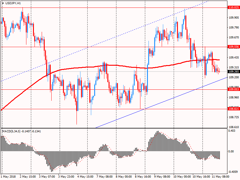The height and width of the screenshot is (180, 240).
Task: Click the 108.821 support level label
Action: 234,109
